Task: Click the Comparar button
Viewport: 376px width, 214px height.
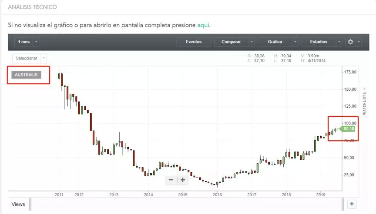Action: [231, 42]
